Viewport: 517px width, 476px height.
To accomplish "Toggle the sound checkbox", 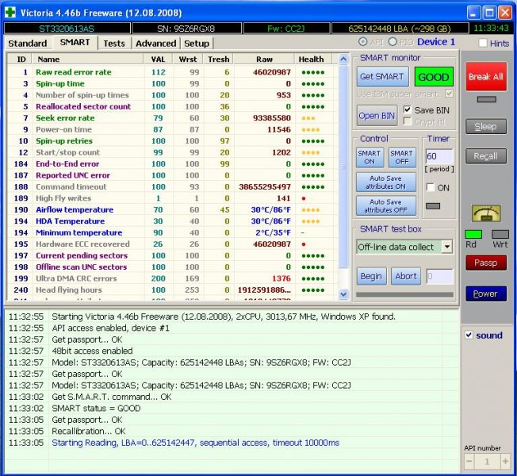I will (x=469, y=335).
